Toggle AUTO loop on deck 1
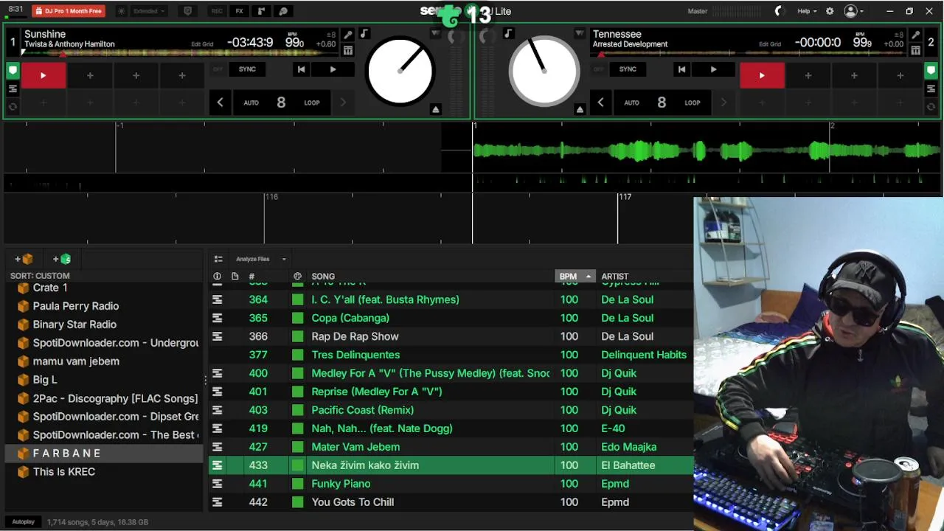944x531 pixels. pos(251,103)
